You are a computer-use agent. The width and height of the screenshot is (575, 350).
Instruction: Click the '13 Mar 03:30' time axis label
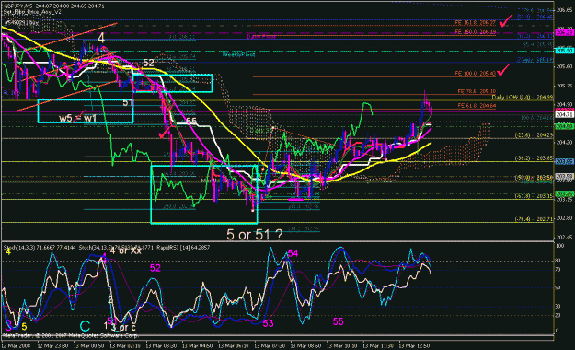pos(161,346)
